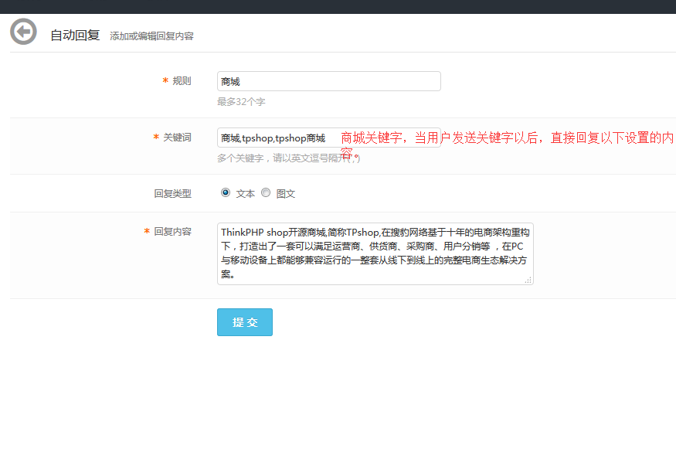
Task: Click the 规则 input field containing 商城
Action: [328, 81]
